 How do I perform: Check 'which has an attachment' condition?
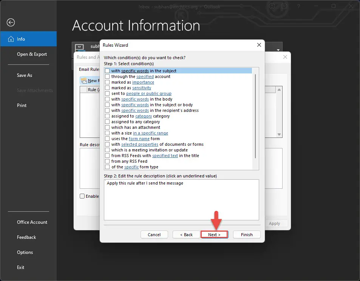[107, 127]
